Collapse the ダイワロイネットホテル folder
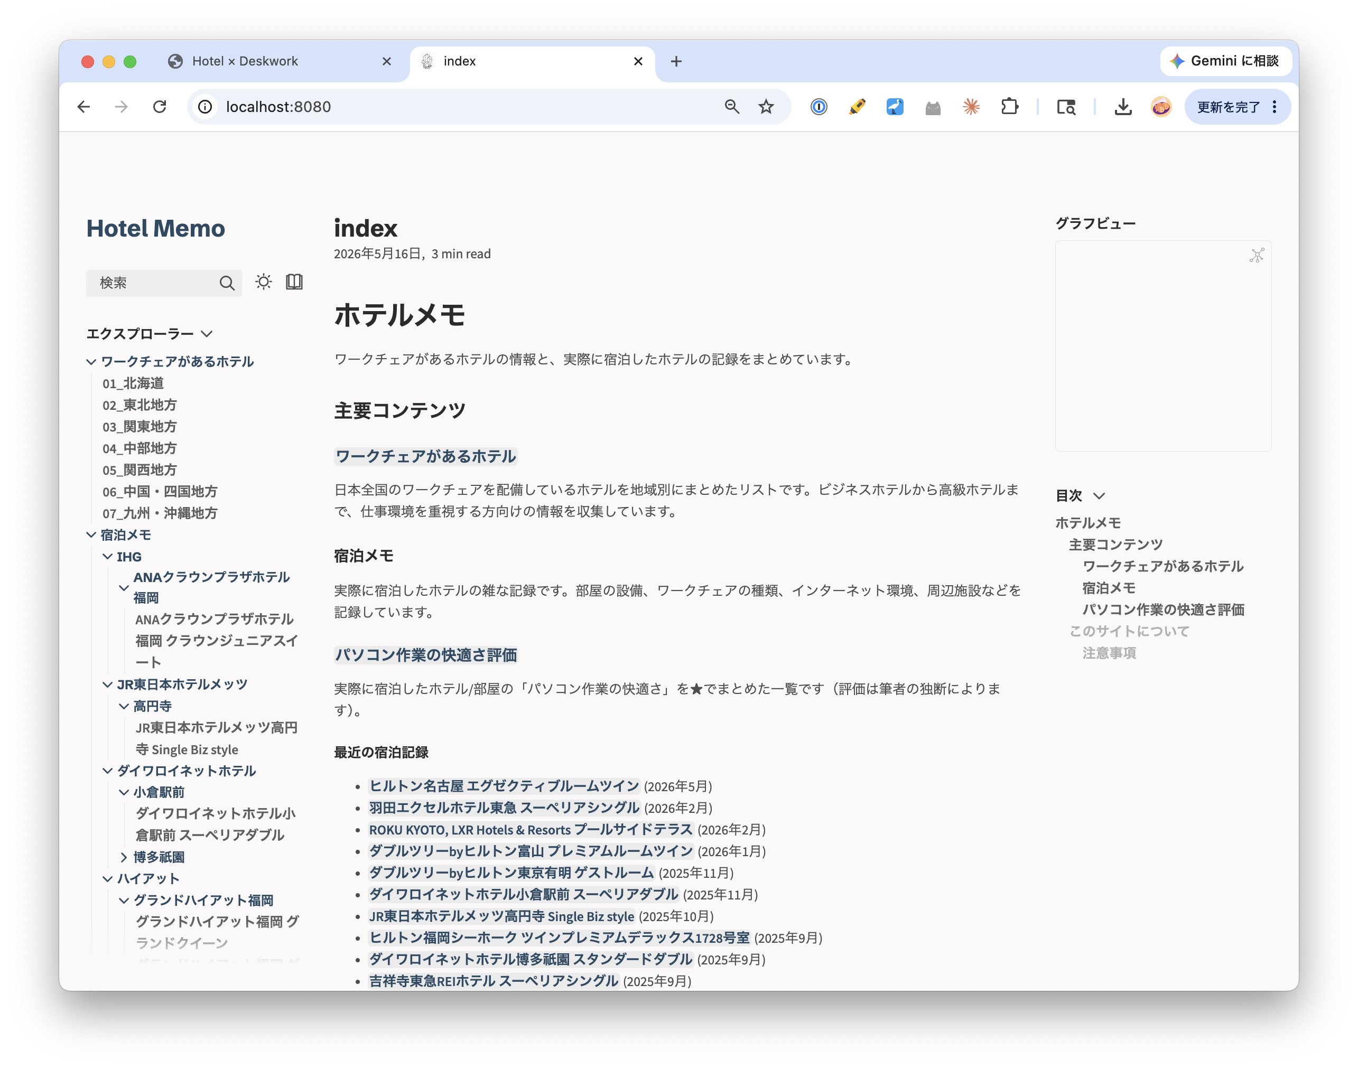This screenshot has height=1069, width=1358. coord(108,771)
